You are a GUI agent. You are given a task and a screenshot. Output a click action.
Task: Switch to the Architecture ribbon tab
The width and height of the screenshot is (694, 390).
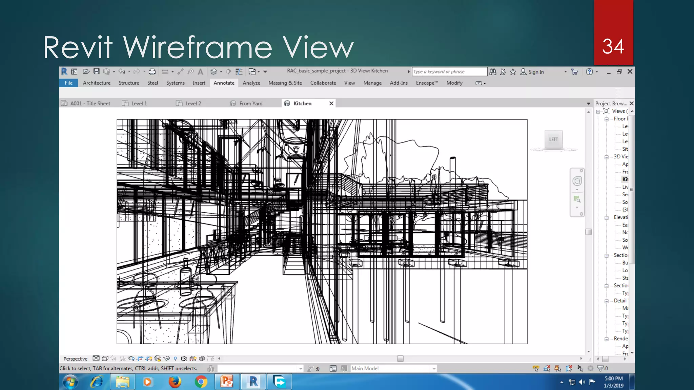tap(97, 83)
